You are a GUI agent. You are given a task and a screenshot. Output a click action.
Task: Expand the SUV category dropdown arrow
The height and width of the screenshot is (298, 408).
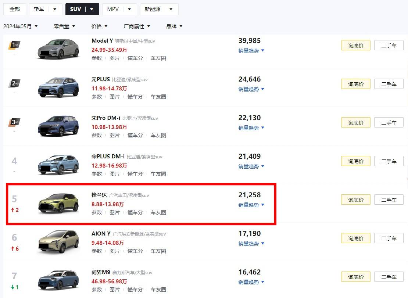(92, 9)
